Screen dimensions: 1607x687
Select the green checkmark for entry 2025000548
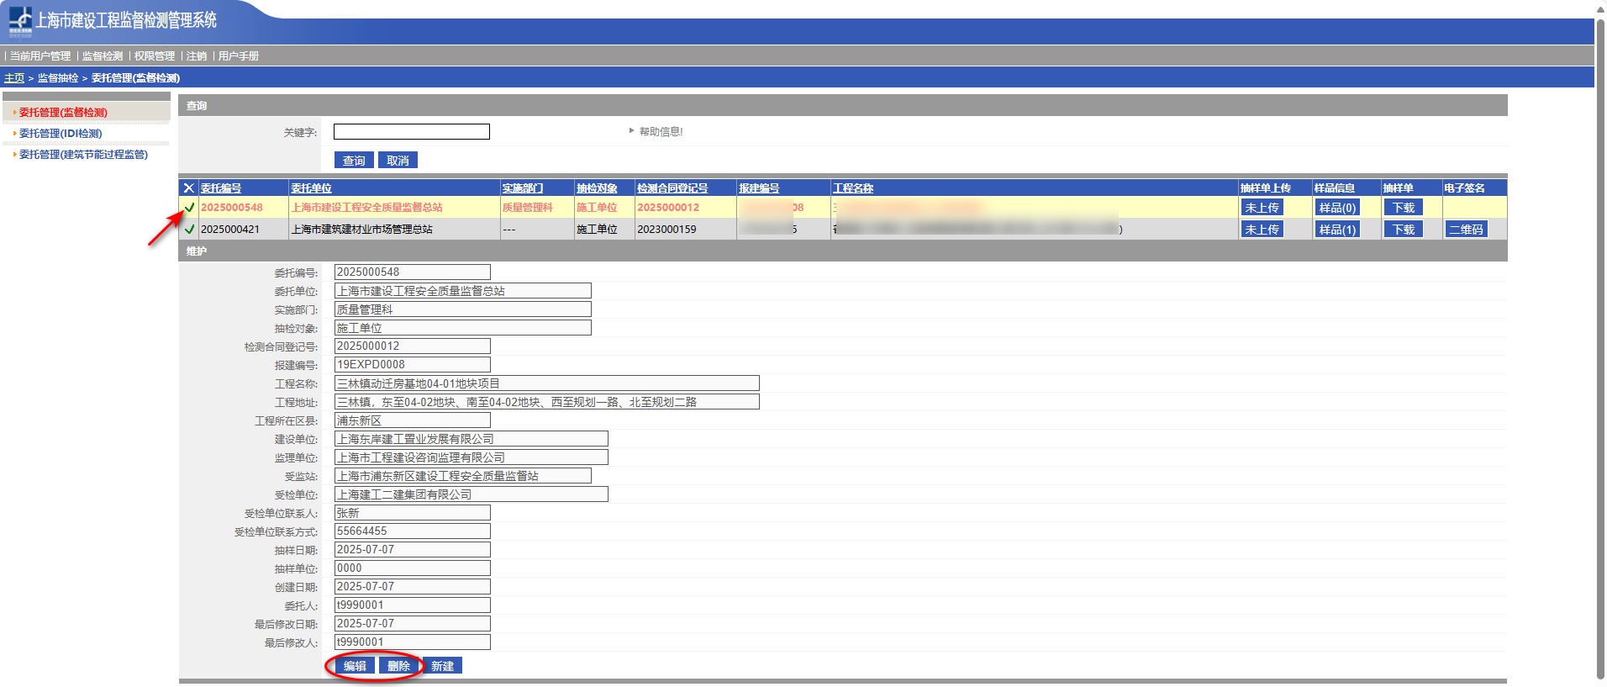coord(189,208)
